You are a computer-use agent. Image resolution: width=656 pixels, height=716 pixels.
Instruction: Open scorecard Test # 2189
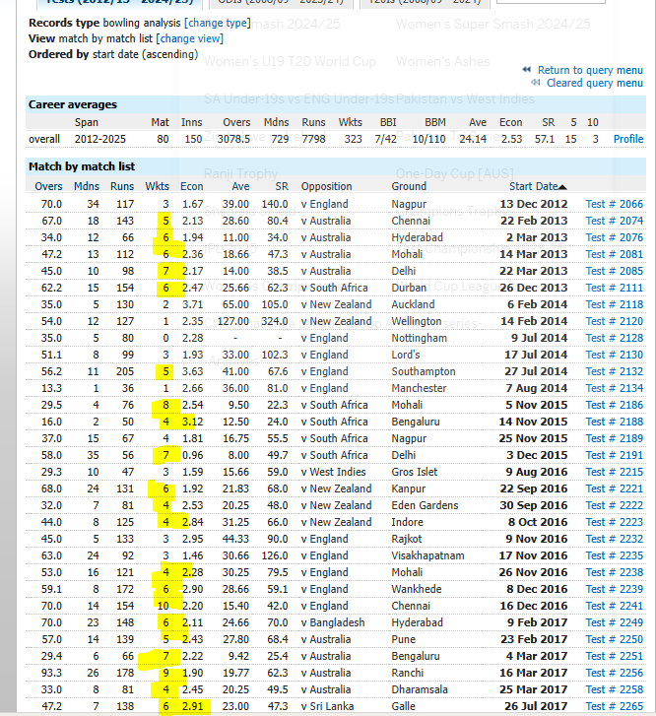pyautogui.click(x=614, y=438)
